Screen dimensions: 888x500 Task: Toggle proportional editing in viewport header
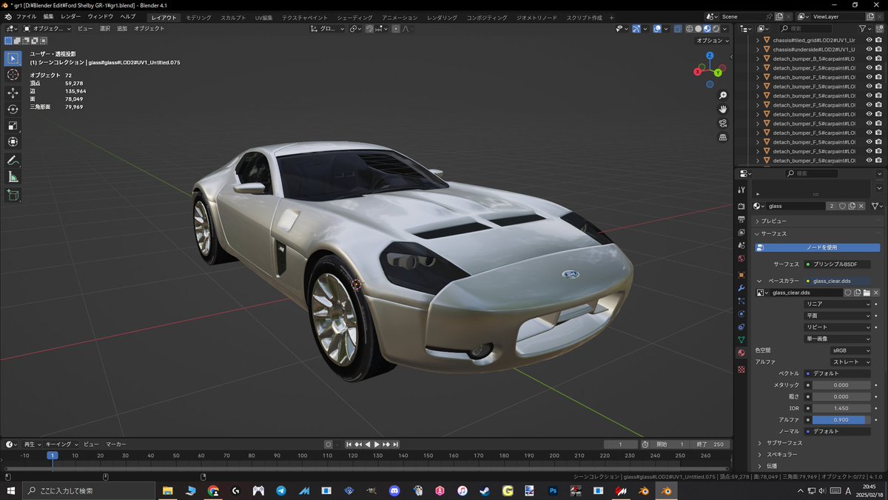click(397, 28)
